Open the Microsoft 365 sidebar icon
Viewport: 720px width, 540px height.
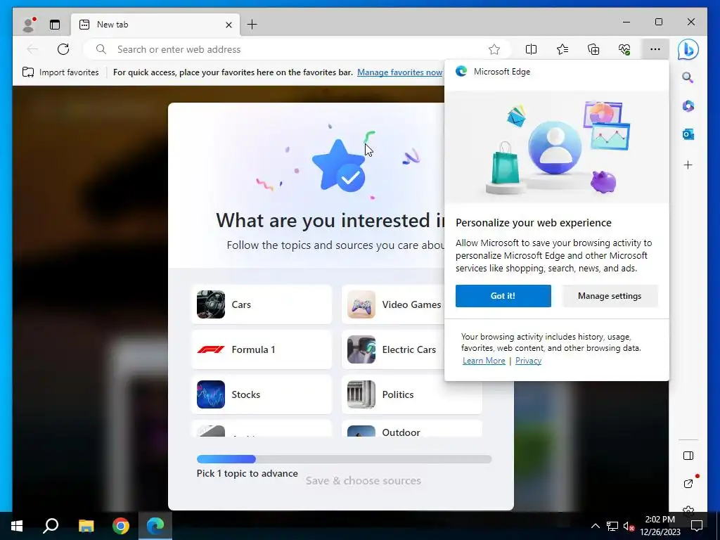click(x=688, y=106)
